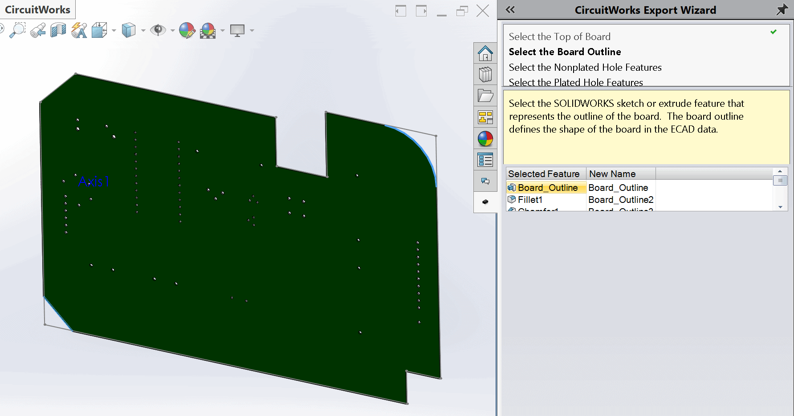Select the Fillet1 feature row
The image size is (794, 416).
point(546,200)
